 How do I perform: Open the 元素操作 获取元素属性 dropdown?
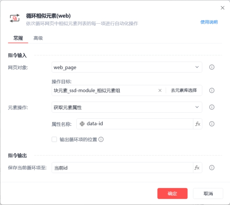click(x=127, y=107)
